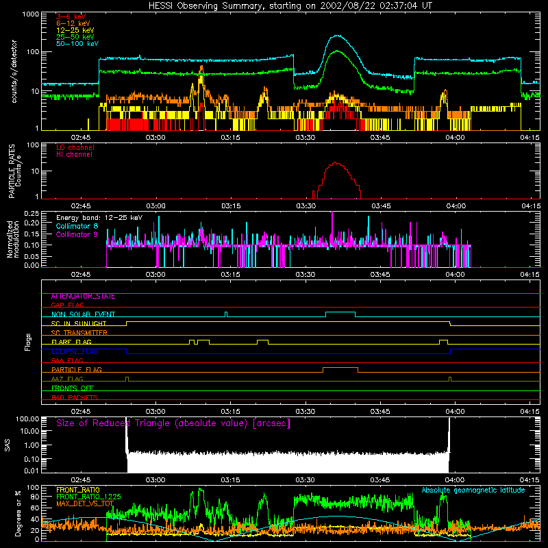Select the yellow FRONT_RATIO legend entry

tap(78, 490)
